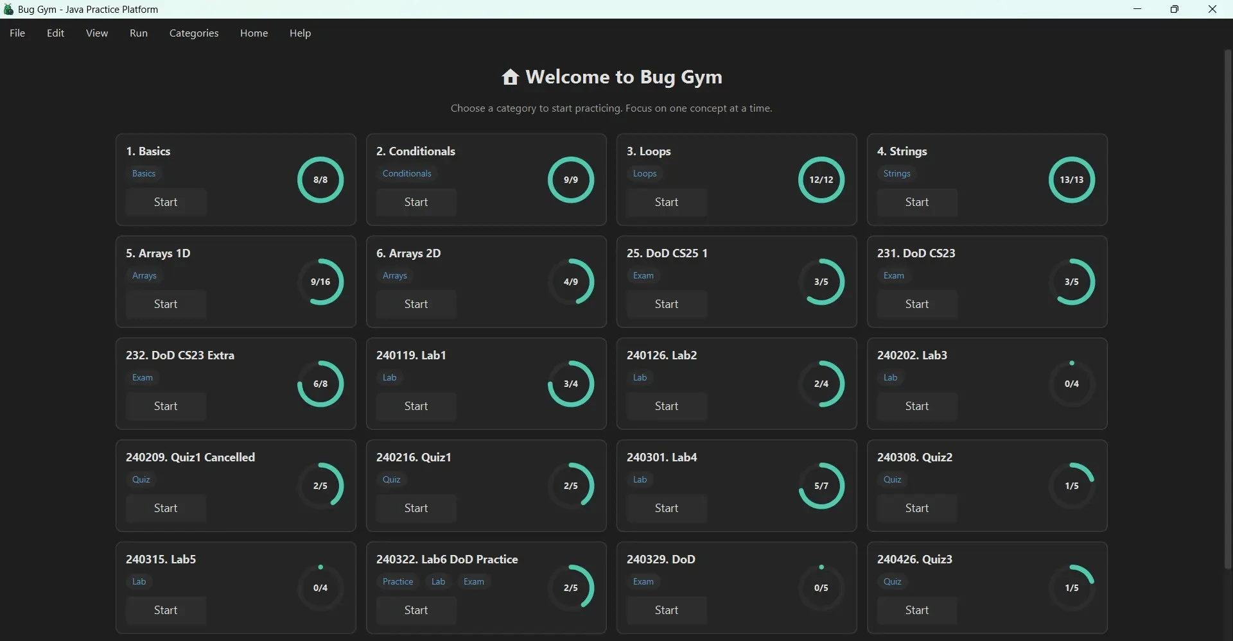Start the Basics practice

[166, 201]
